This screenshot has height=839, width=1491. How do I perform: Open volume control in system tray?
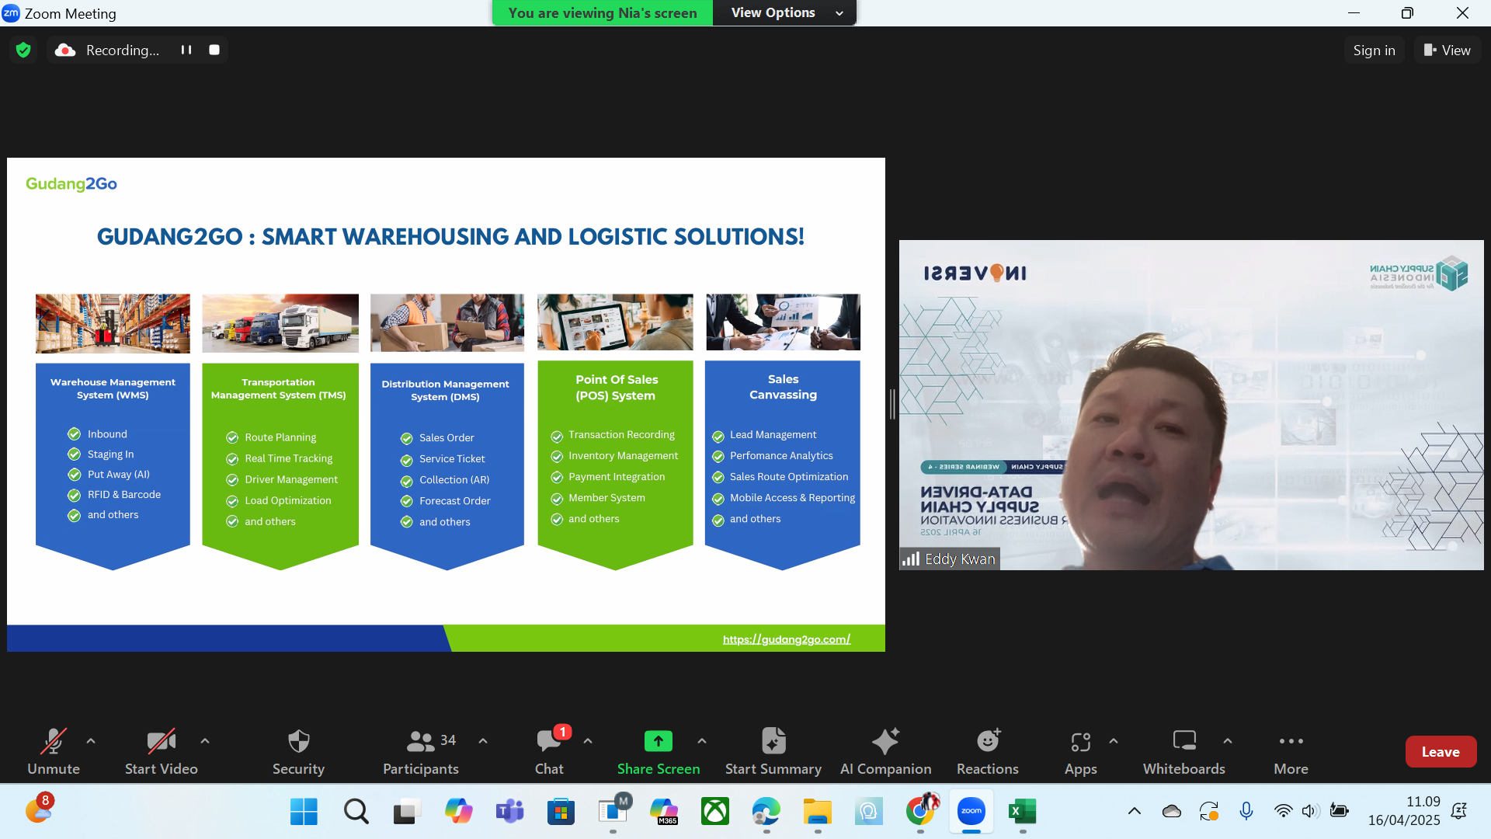pos(1310,812)
